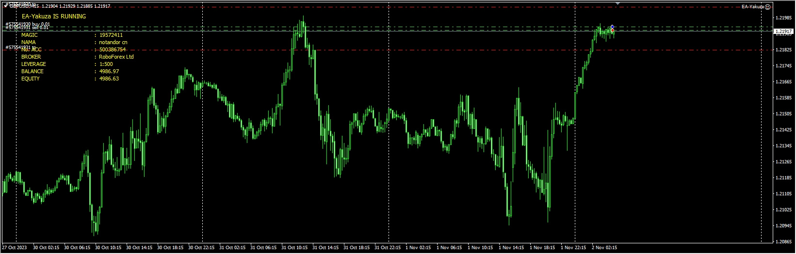This screenshot has height=254, width=796.
Task: Click the EQUITY label
Action: coord(31,79)
